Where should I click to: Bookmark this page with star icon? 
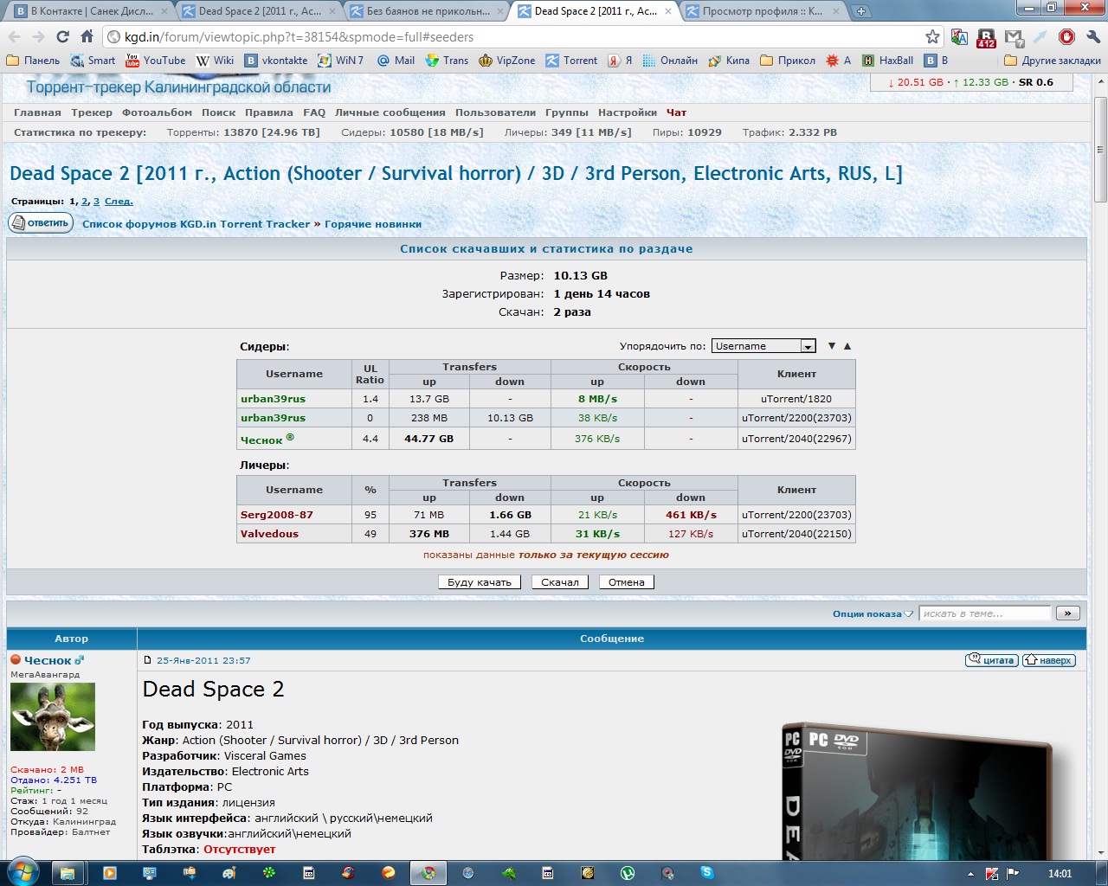point(932,36)
